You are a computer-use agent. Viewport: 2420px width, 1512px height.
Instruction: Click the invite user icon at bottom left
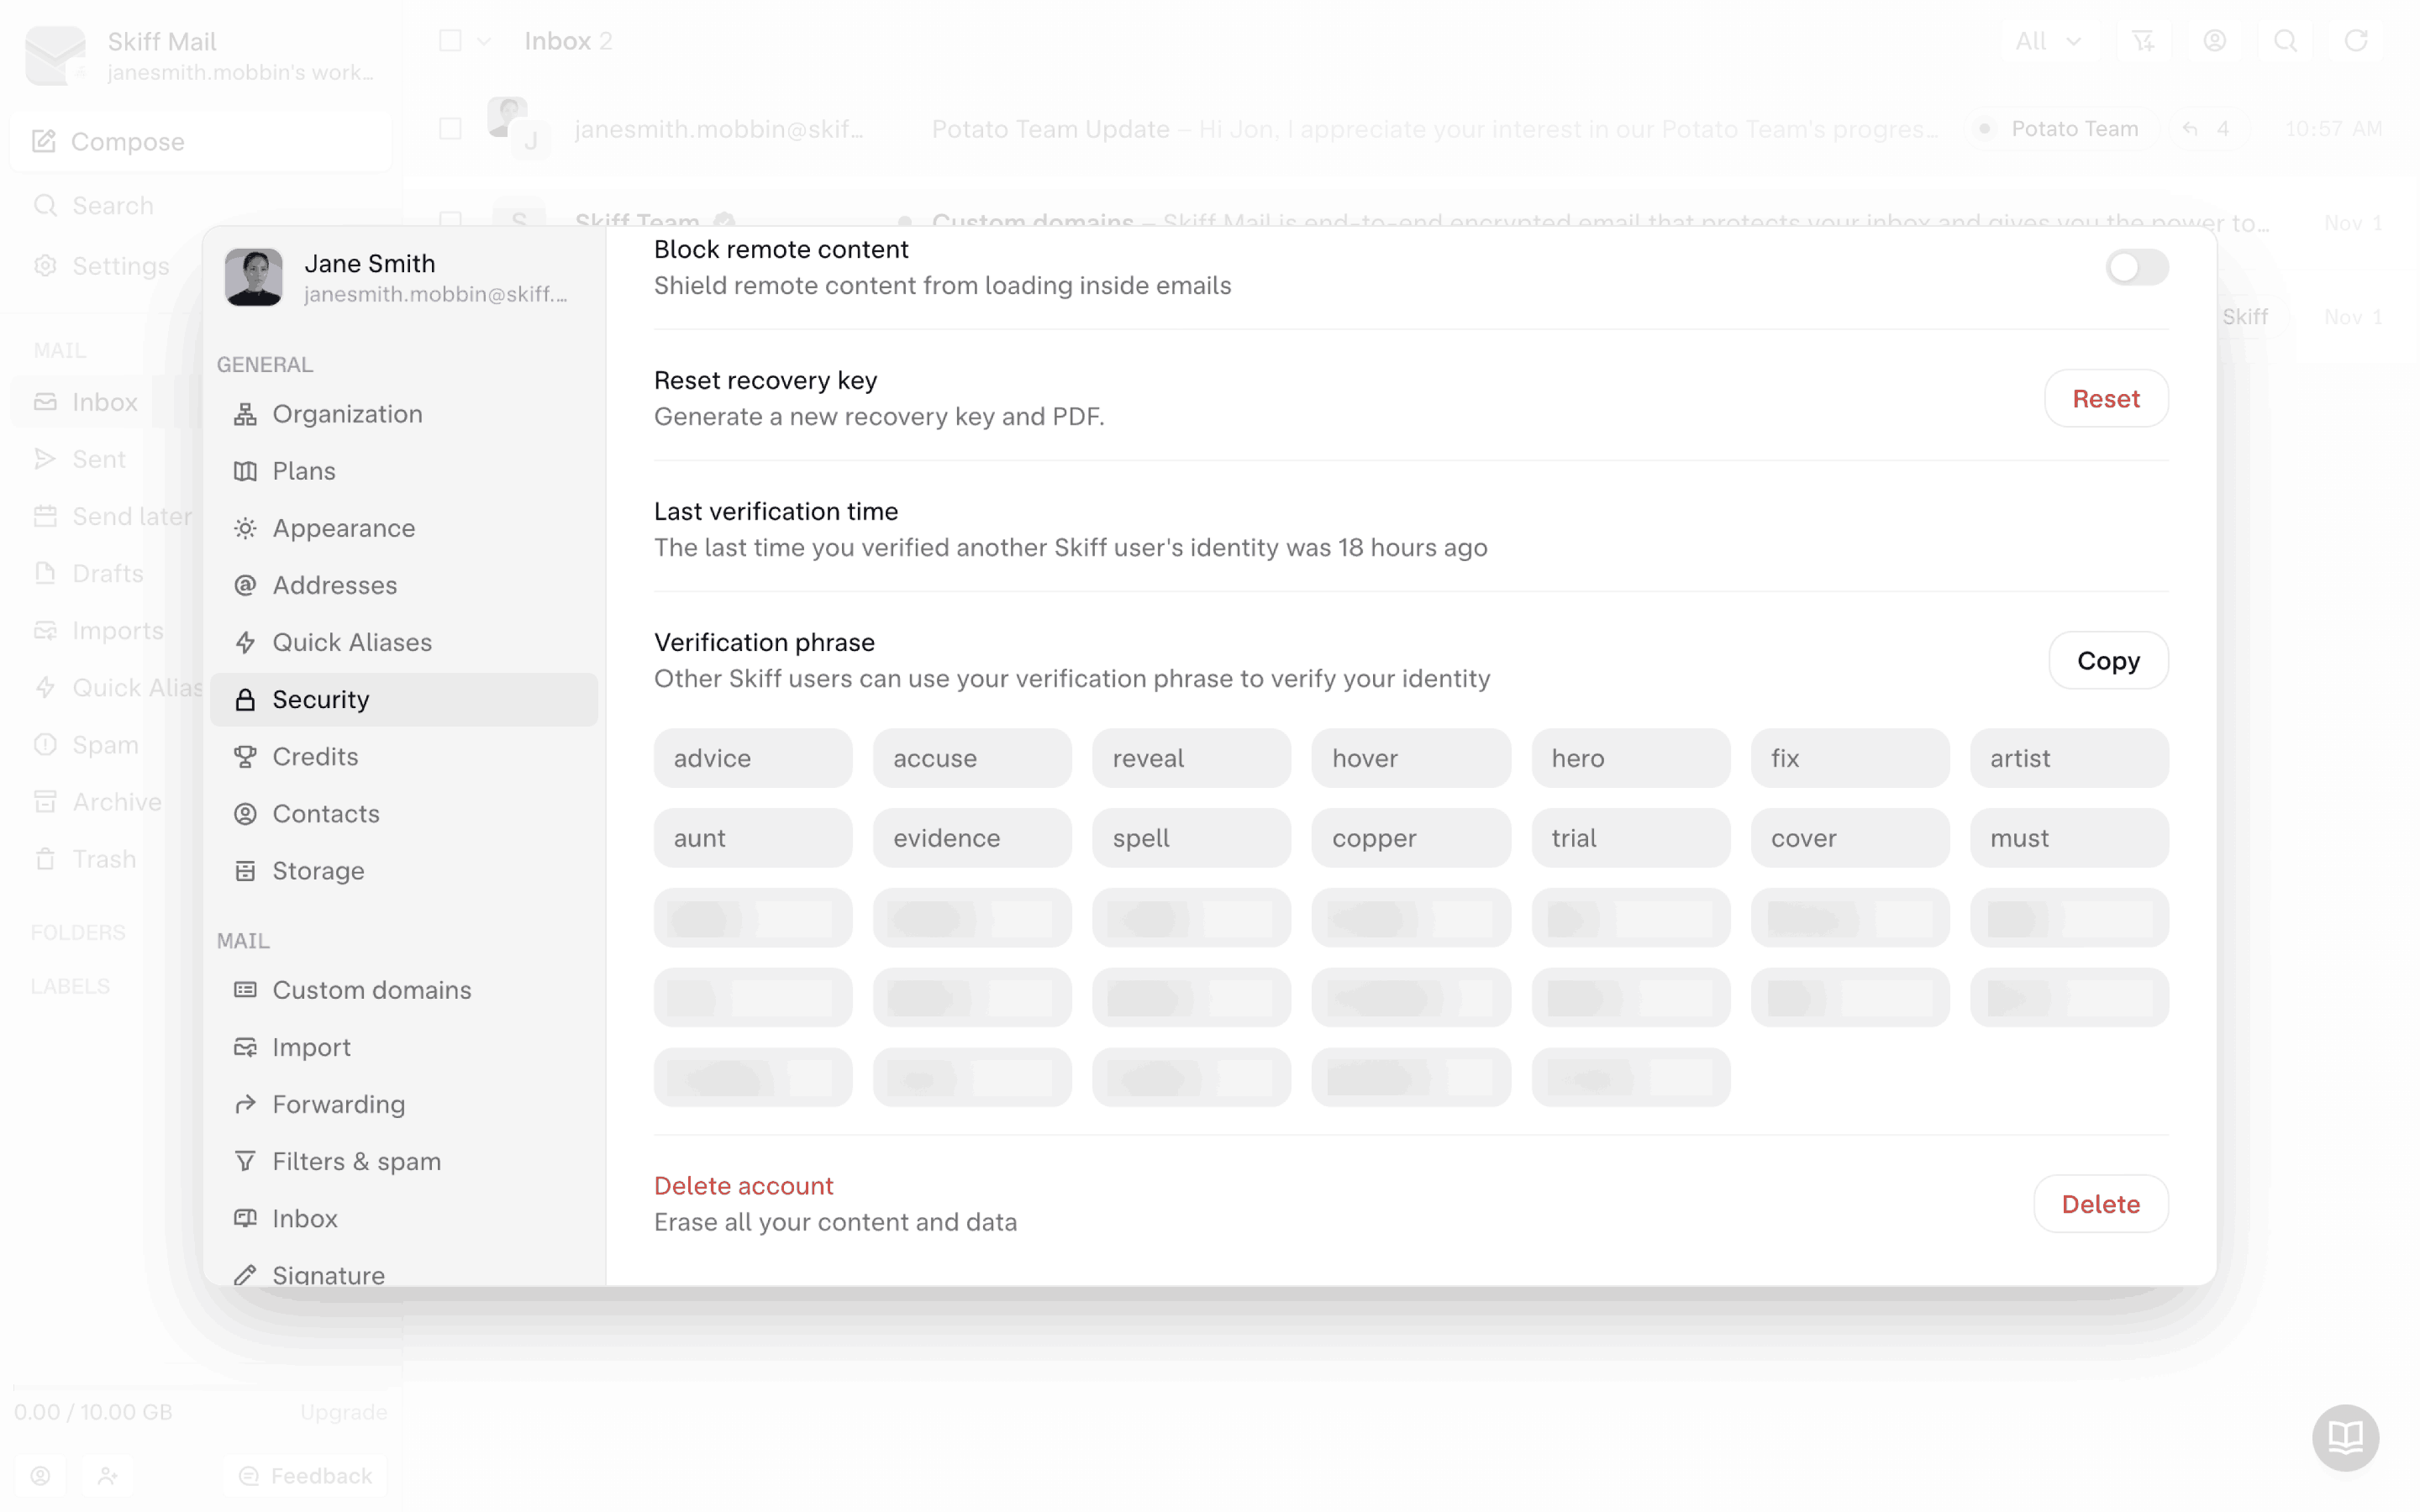tap(107, 1475)
